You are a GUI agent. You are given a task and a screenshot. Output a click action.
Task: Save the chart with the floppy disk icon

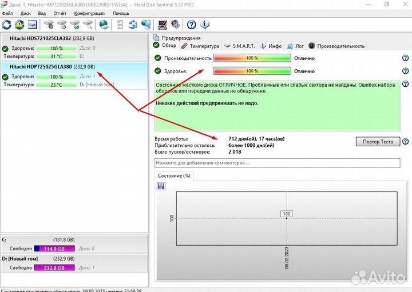tap(161, 186)
